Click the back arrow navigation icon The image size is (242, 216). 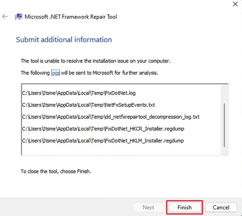click(5, 16)
